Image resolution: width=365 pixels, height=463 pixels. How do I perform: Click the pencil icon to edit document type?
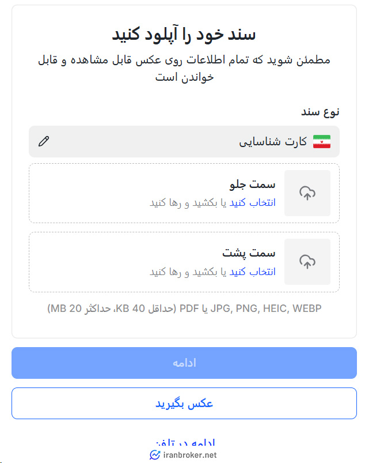tap(44, 141)
